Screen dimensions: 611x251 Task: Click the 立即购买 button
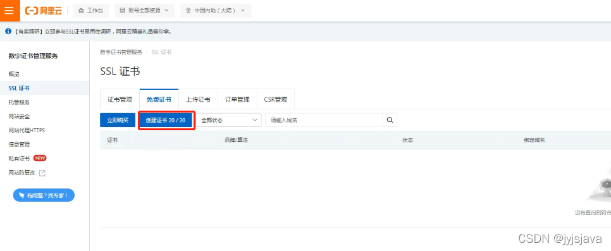pyautogui.click(x=117, y=120)
